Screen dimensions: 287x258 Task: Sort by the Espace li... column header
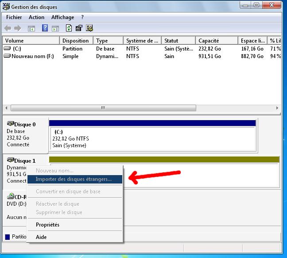click(252, 40)
